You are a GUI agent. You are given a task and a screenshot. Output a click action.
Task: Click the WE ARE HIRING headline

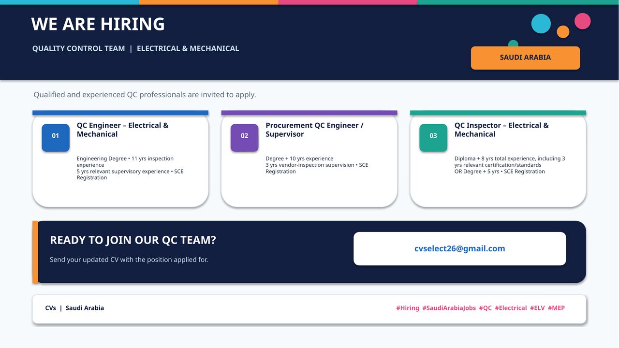pos(98,24)
